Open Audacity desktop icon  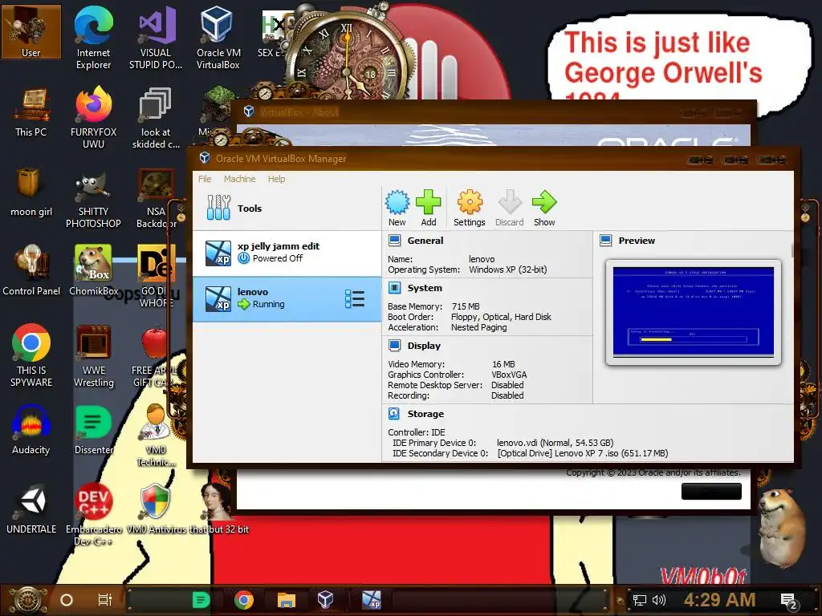point(31,431)
